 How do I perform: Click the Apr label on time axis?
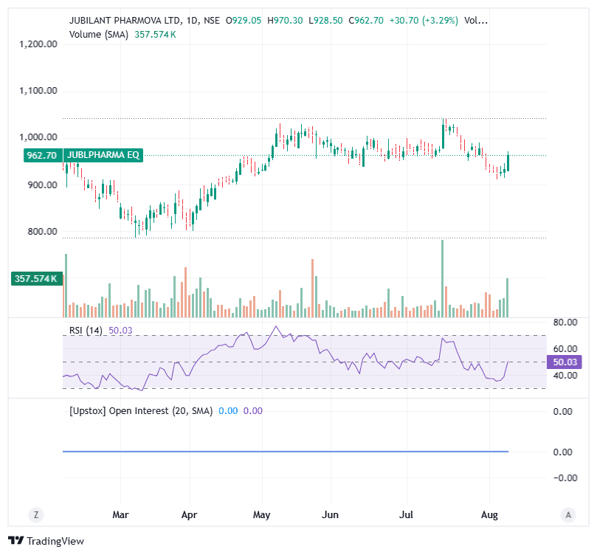(x=189, y=514)
